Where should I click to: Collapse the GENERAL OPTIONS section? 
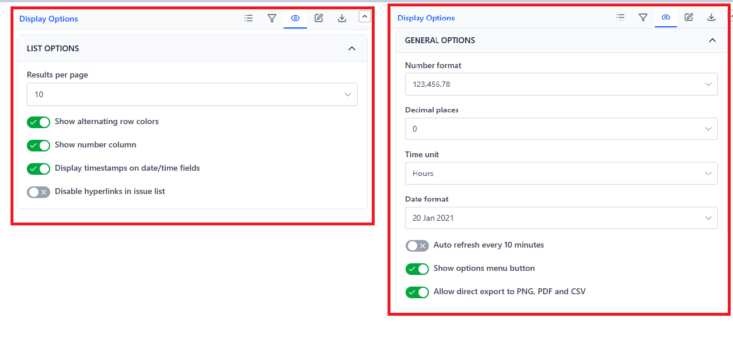pyautogui.click(x=712, y=40)
